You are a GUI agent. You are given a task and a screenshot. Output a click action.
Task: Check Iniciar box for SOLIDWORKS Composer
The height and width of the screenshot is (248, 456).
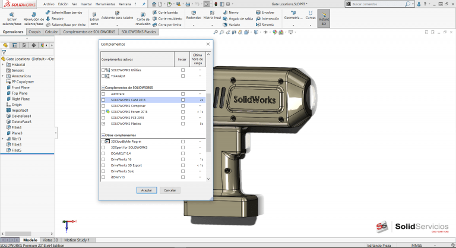[x=183, y=106]
